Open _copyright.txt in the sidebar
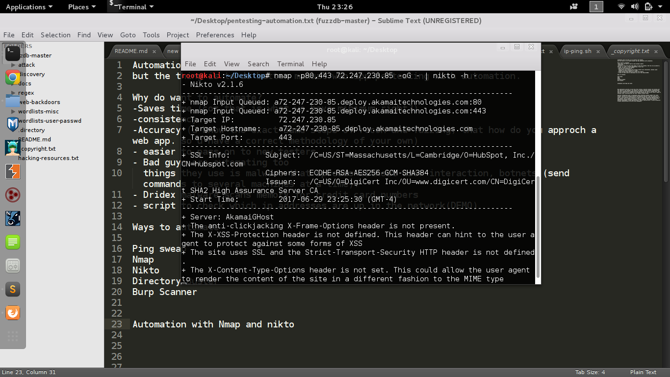This screenshot has width=670, height=377. (38, 149)
